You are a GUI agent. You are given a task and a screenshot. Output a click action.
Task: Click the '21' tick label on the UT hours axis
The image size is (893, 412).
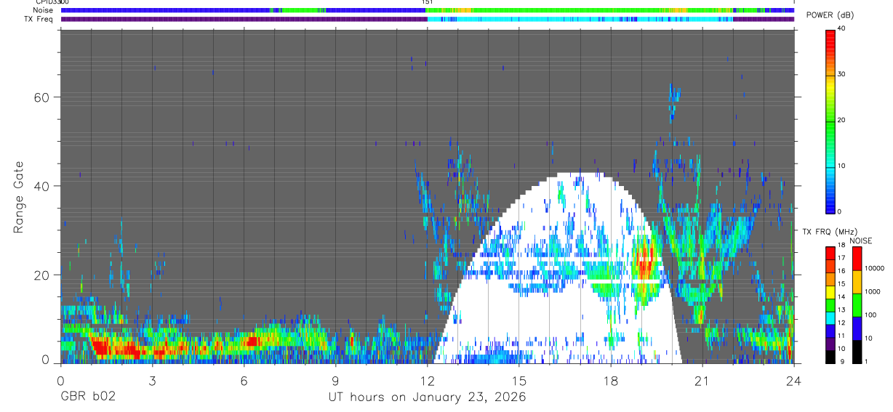tap(702, 380)
